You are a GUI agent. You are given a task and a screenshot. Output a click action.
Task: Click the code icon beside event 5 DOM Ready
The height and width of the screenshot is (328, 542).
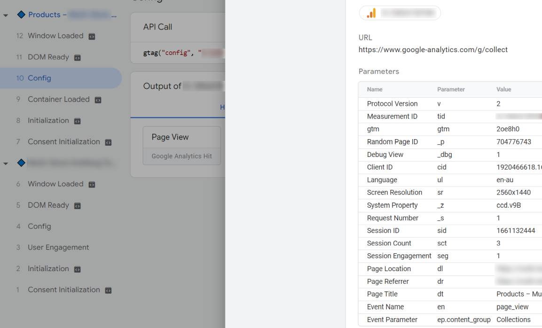tap(78, 206)
